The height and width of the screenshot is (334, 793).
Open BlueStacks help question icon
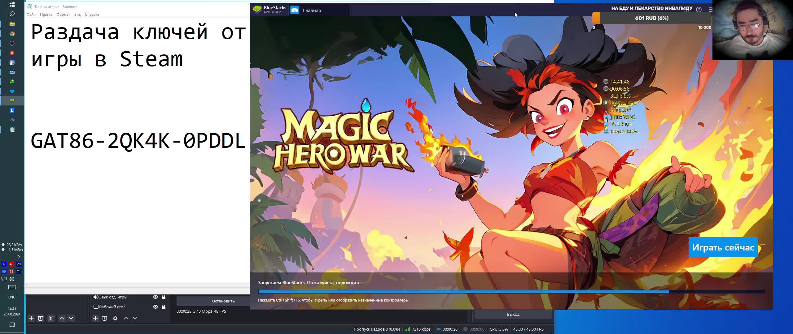699,10
